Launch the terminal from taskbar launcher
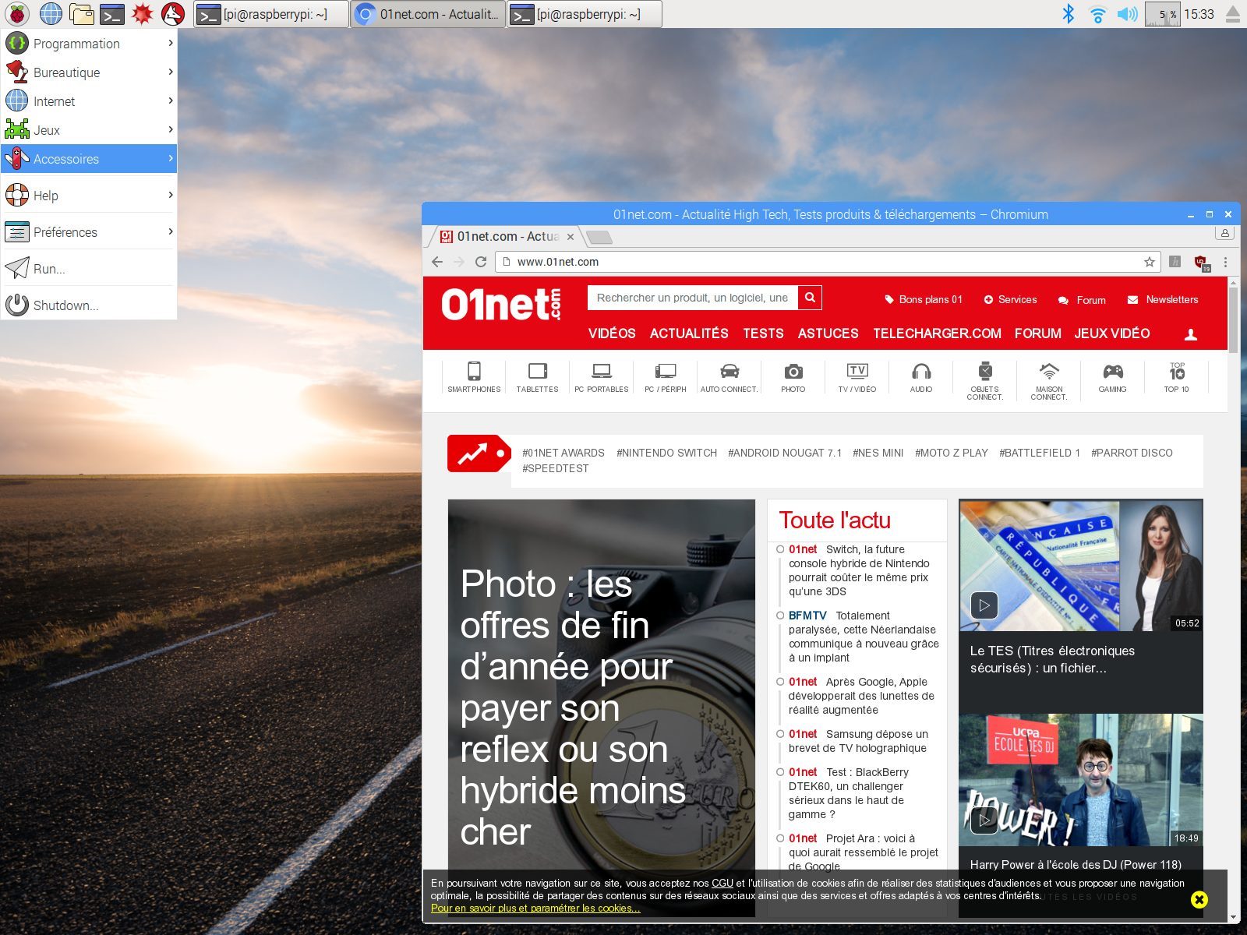This screenshot has width=1247, height=935. coord(111,13)
